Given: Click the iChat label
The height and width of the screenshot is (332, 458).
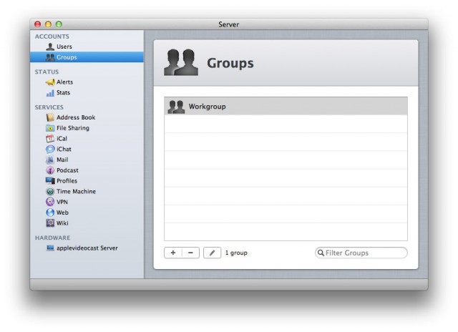Looking at the screenshot, I should click(64, 150).
